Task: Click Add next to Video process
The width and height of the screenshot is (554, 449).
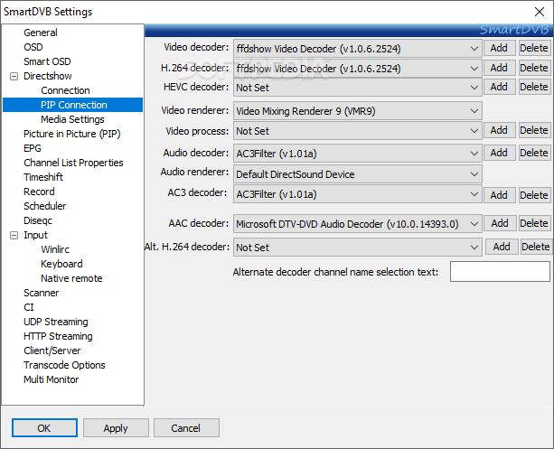Action: point(499,130)
